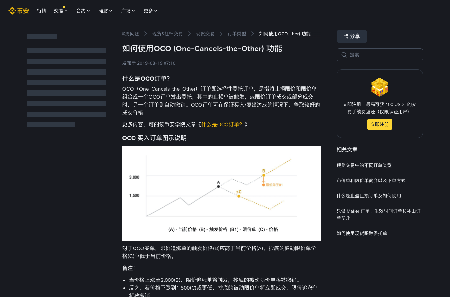Click the Binance 币安 logo

[x=18, y=11]
